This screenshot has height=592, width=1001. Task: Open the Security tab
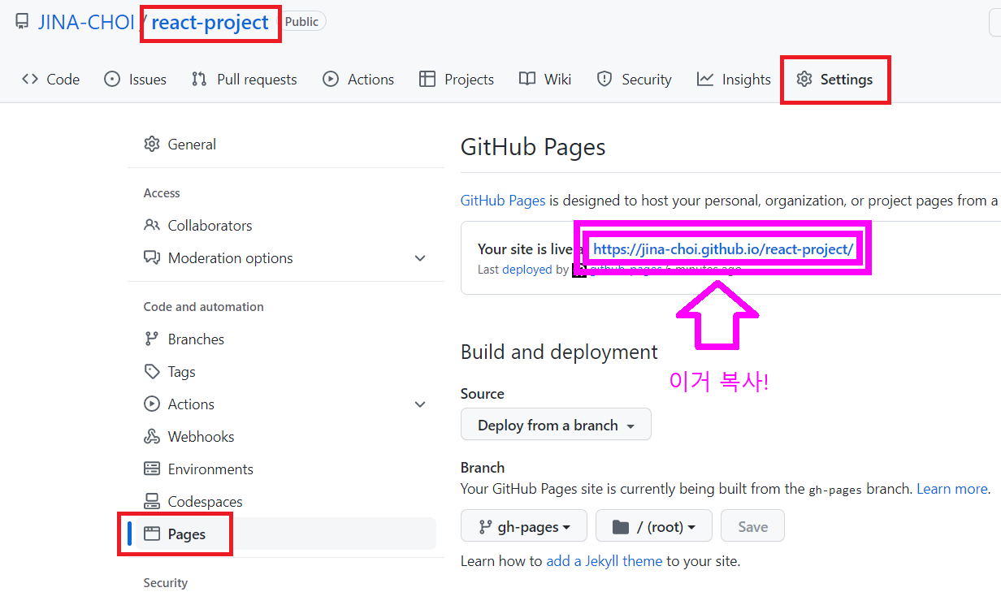pyautogui.click(x=634, y=79)
